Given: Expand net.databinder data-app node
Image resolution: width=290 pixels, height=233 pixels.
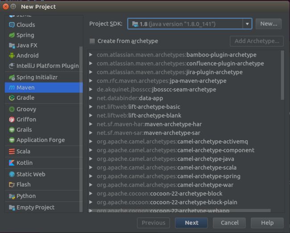Looking at the screenshot, I should [91, 98].
